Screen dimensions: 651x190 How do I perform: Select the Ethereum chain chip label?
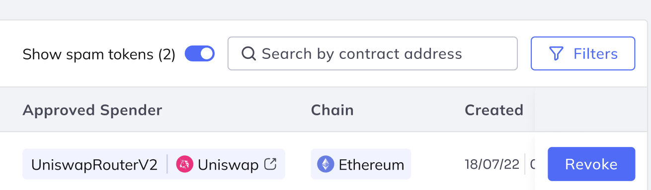(x=371, y=164)
